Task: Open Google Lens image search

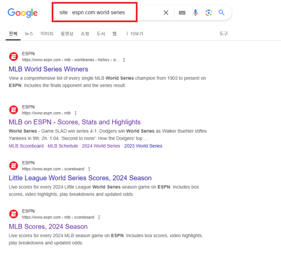Action: [209, 12]
